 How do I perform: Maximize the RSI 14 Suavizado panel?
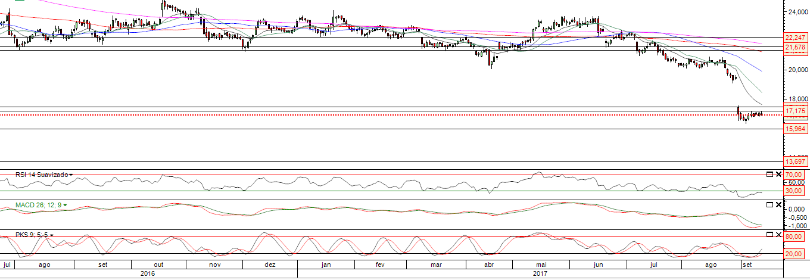(769, 174)
